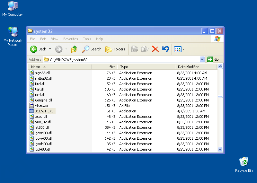
Task: Sort by the Date Modified column header
Action: tap(196, 67)
